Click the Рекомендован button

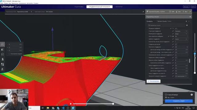click(x=153, y=81)
